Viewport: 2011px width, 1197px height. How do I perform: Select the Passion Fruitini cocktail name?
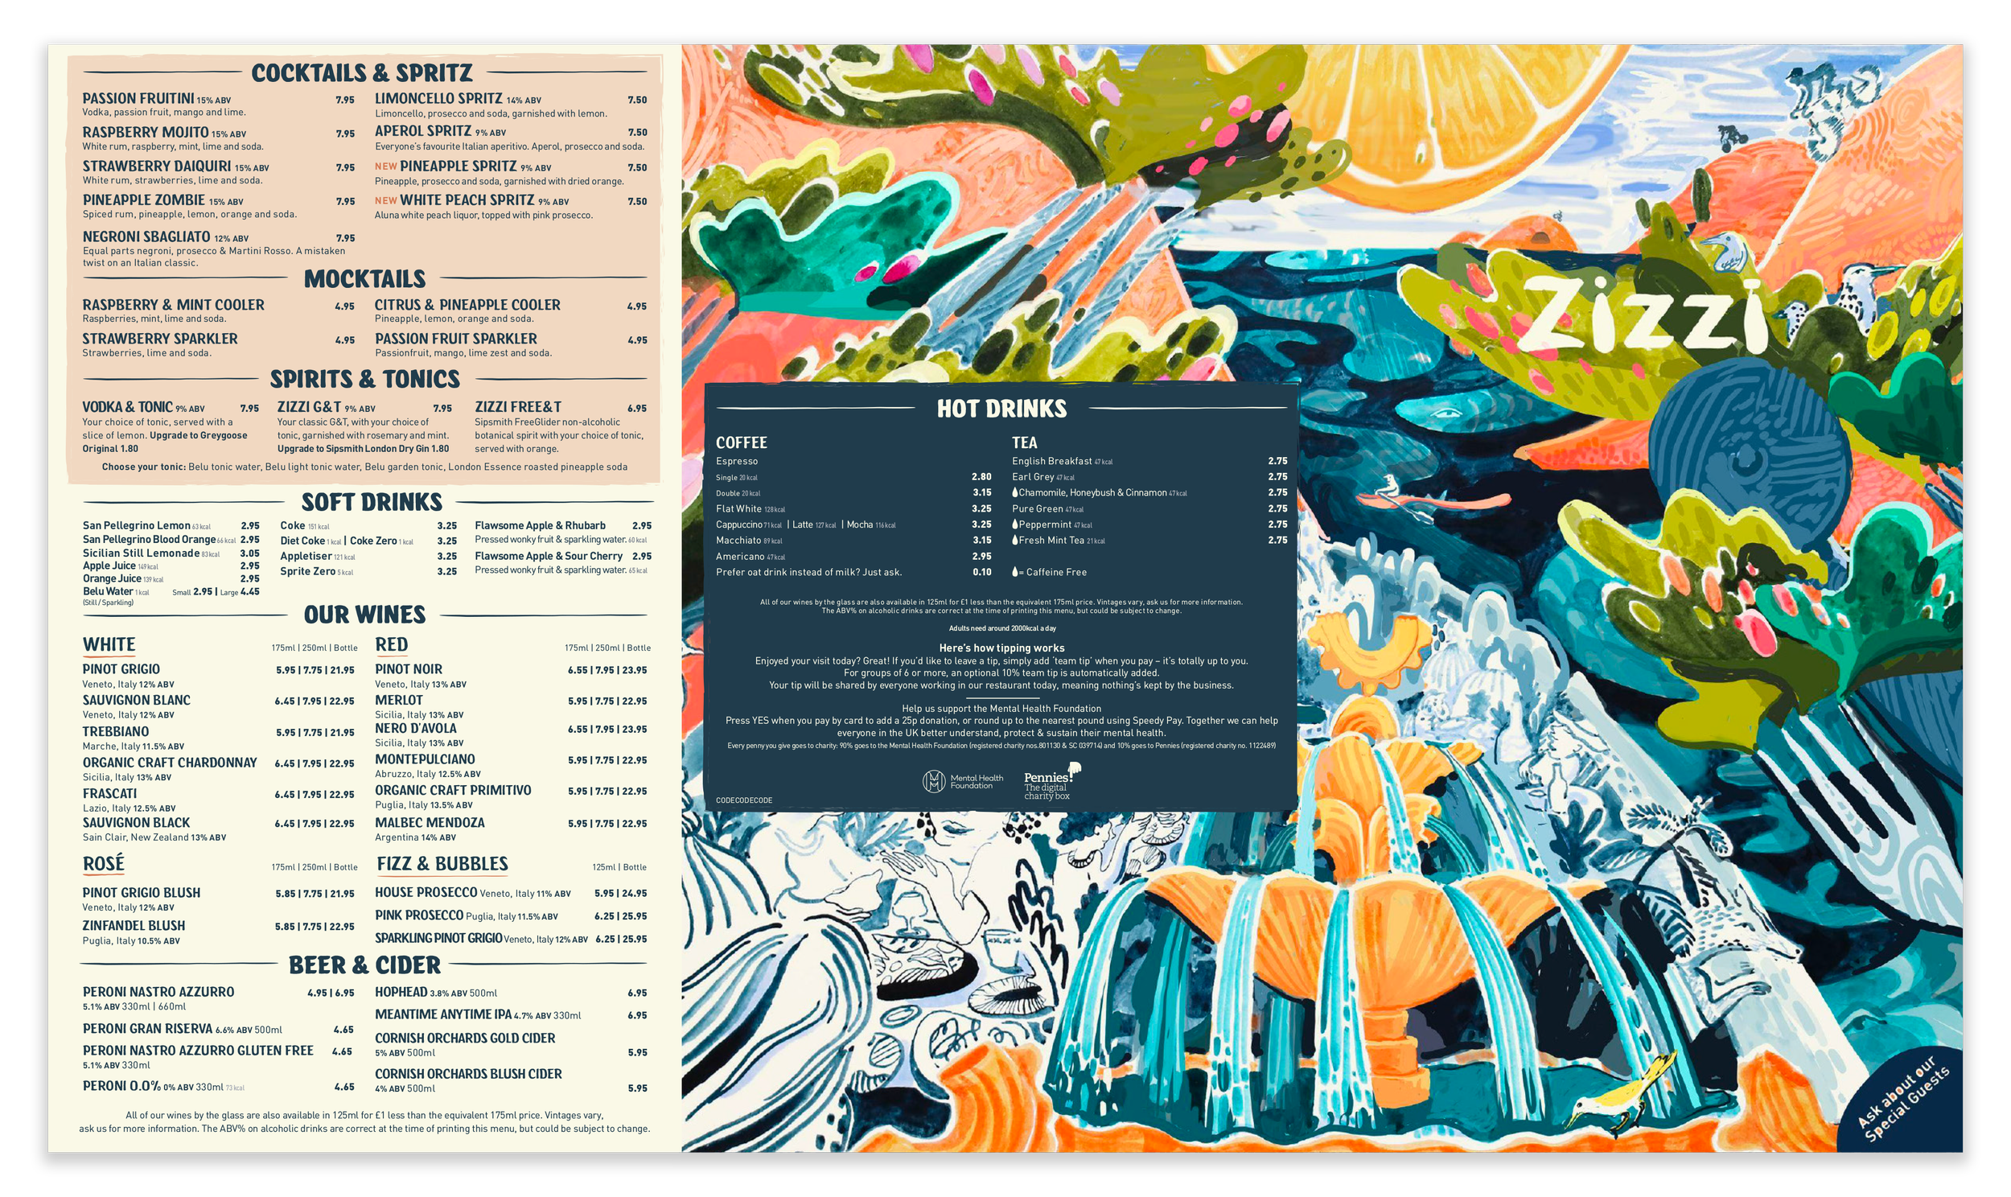(138, 98)
